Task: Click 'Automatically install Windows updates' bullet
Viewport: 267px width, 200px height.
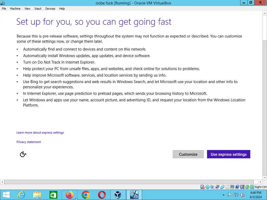Action: click(x=87, y=56)
